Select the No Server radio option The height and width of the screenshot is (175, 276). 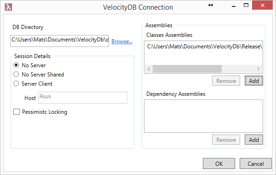click(16, 65)
